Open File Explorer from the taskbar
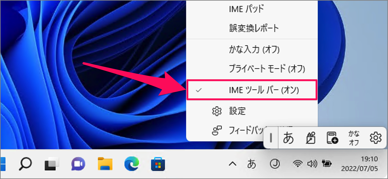This screenshot has width=388, height=179. coord(105,164)
